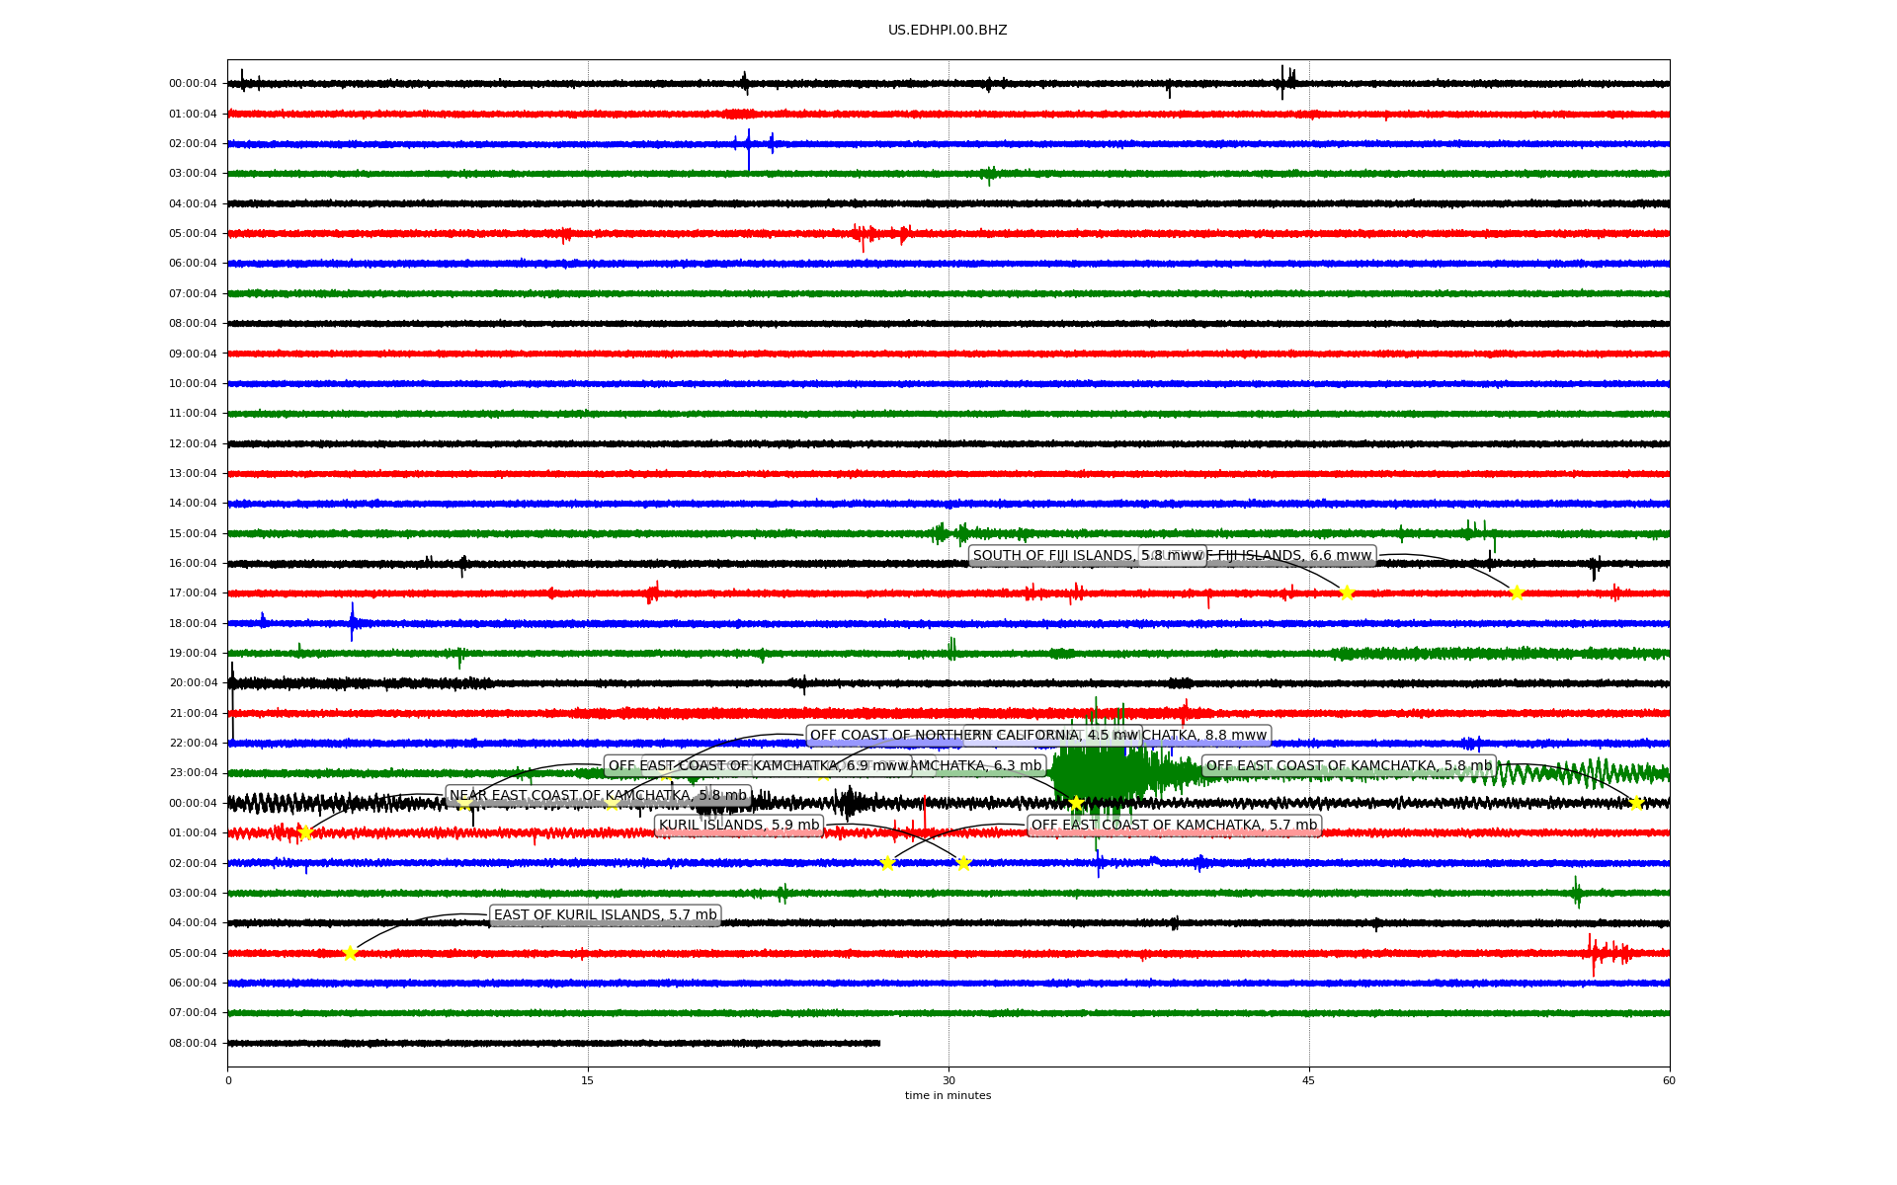Click the 09:00:04 trace time label
Viewport: 1897px width, 1185px height.
click(193, 354)
